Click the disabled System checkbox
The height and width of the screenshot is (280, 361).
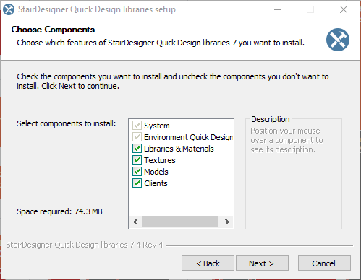(x=137, y=126)
